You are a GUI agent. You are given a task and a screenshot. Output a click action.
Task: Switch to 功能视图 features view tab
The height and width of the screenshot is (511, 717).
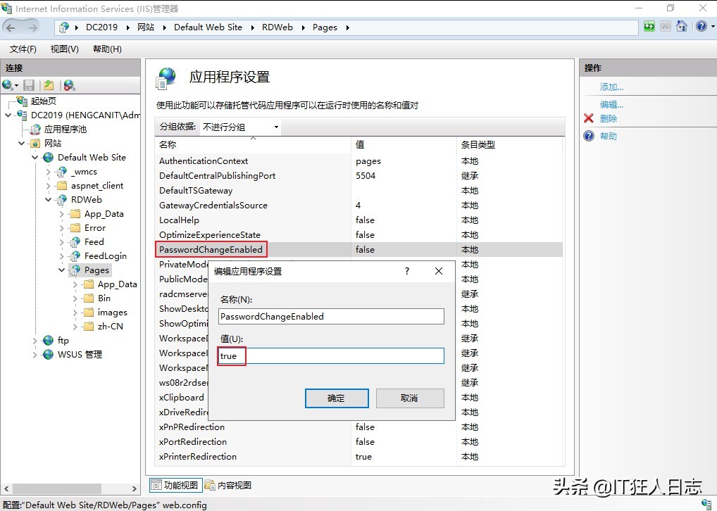175,485
